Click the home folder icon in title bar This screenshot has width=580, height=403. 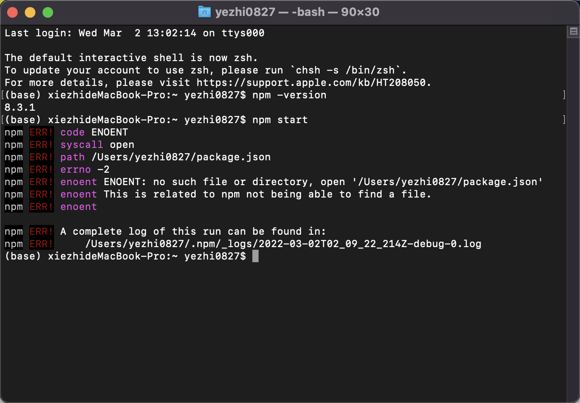tap(204, 12)
